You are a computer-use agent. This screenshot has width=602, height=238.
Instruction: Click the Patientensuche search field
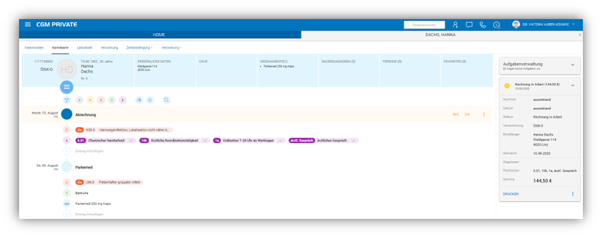coord(424,25)
